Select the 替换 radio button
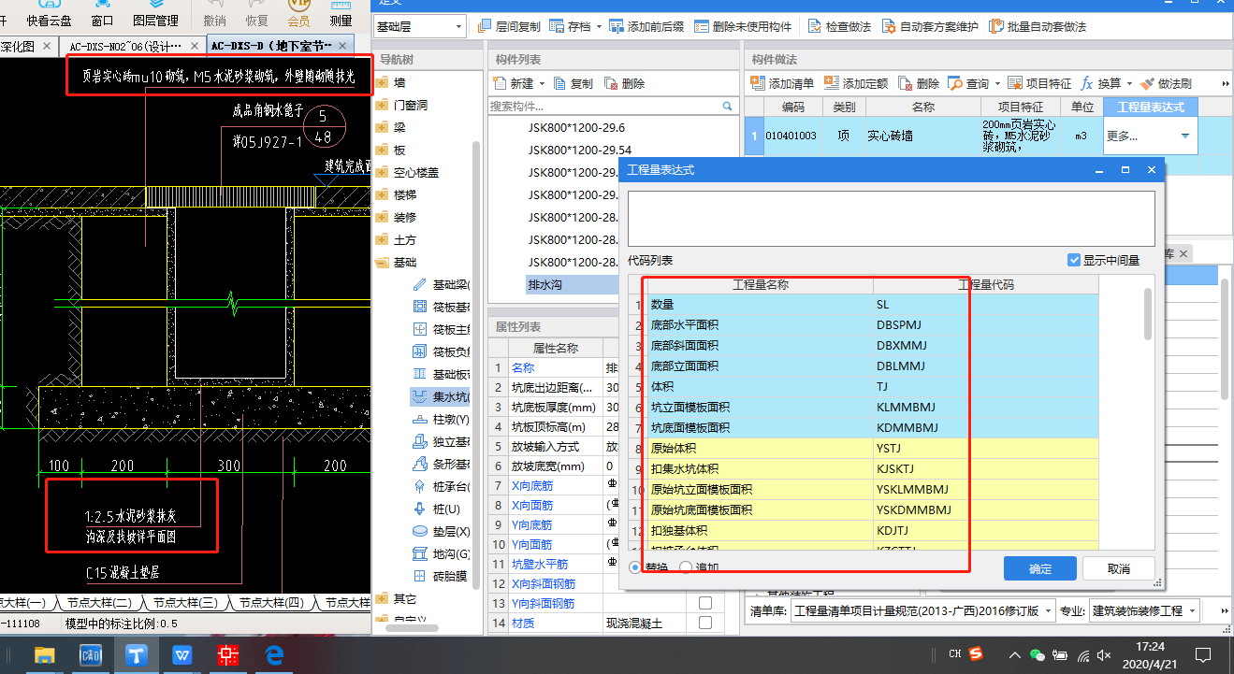Image resolution: width=1234 pixels, height=674 pixels. 635,567
